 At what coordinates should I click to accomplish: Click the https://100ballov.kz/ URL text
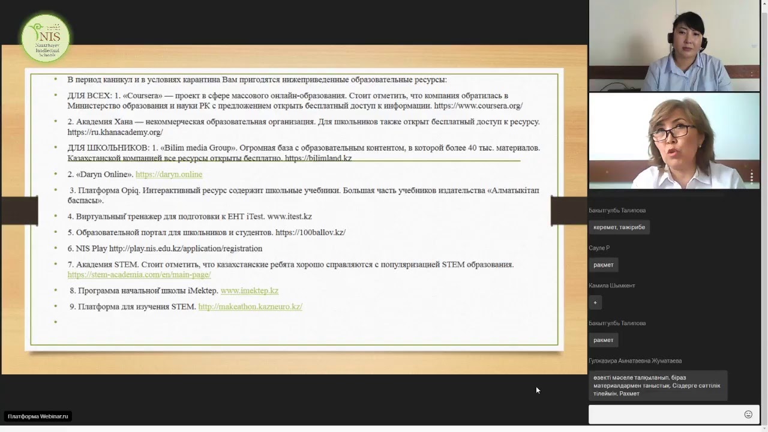pos(310,232)
